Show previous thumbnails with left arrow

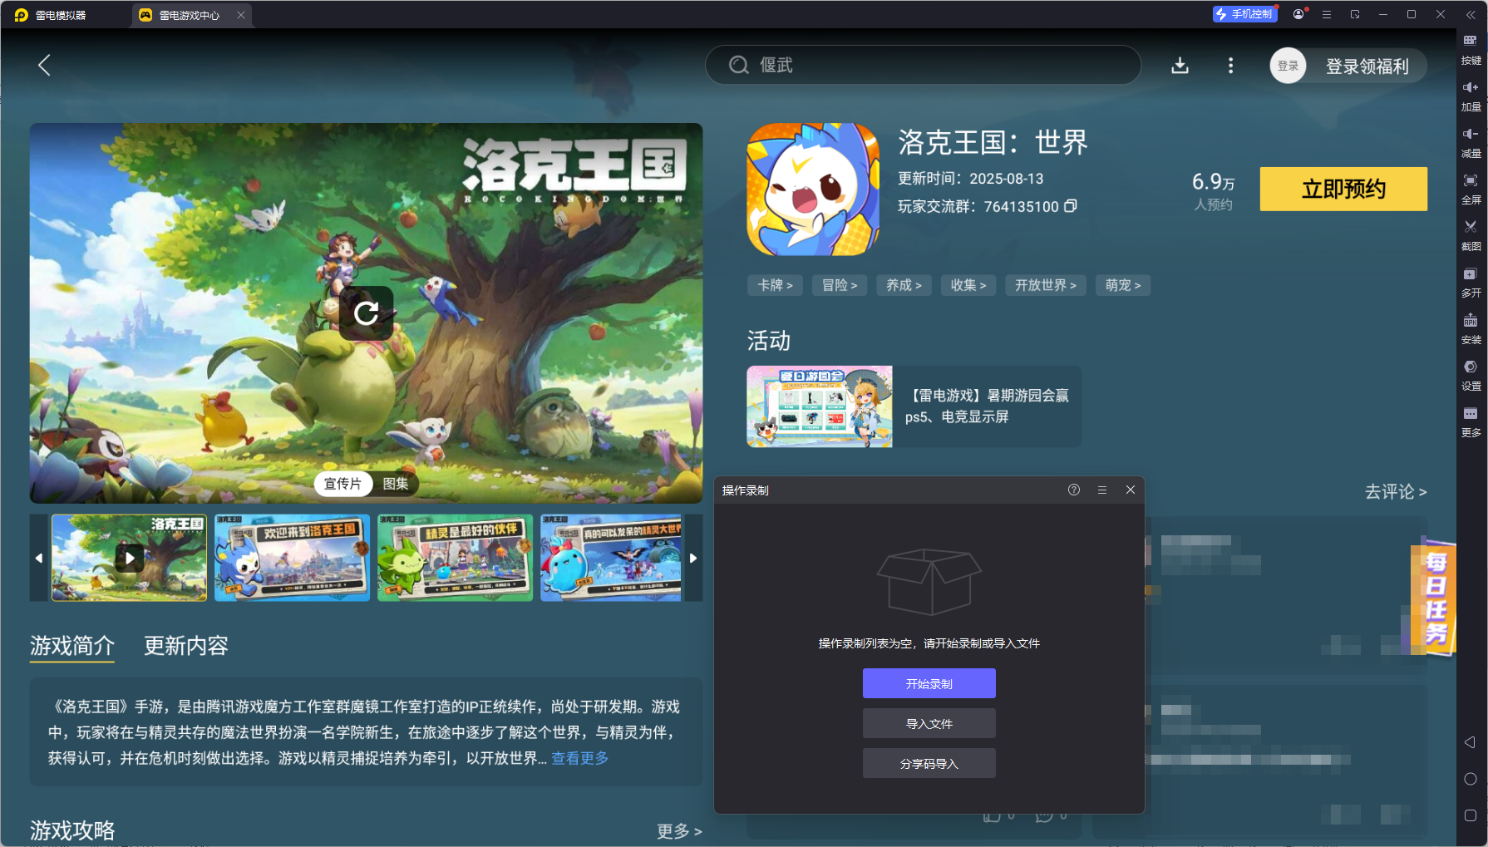coord(39,558)
